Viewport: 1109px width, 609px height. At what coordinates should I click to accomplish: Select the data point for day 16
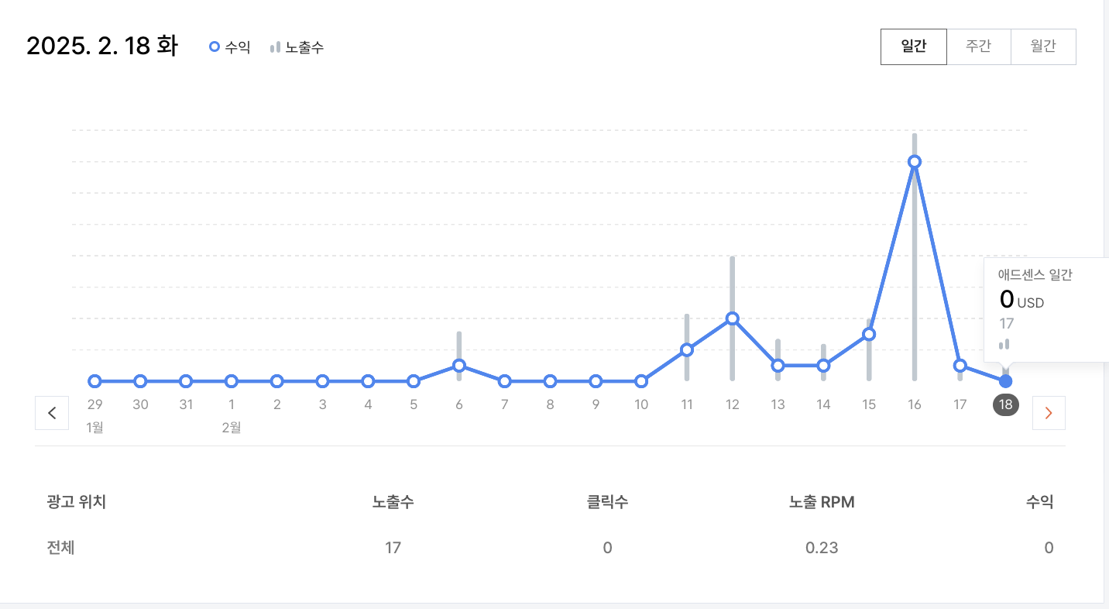click(915, 161)
